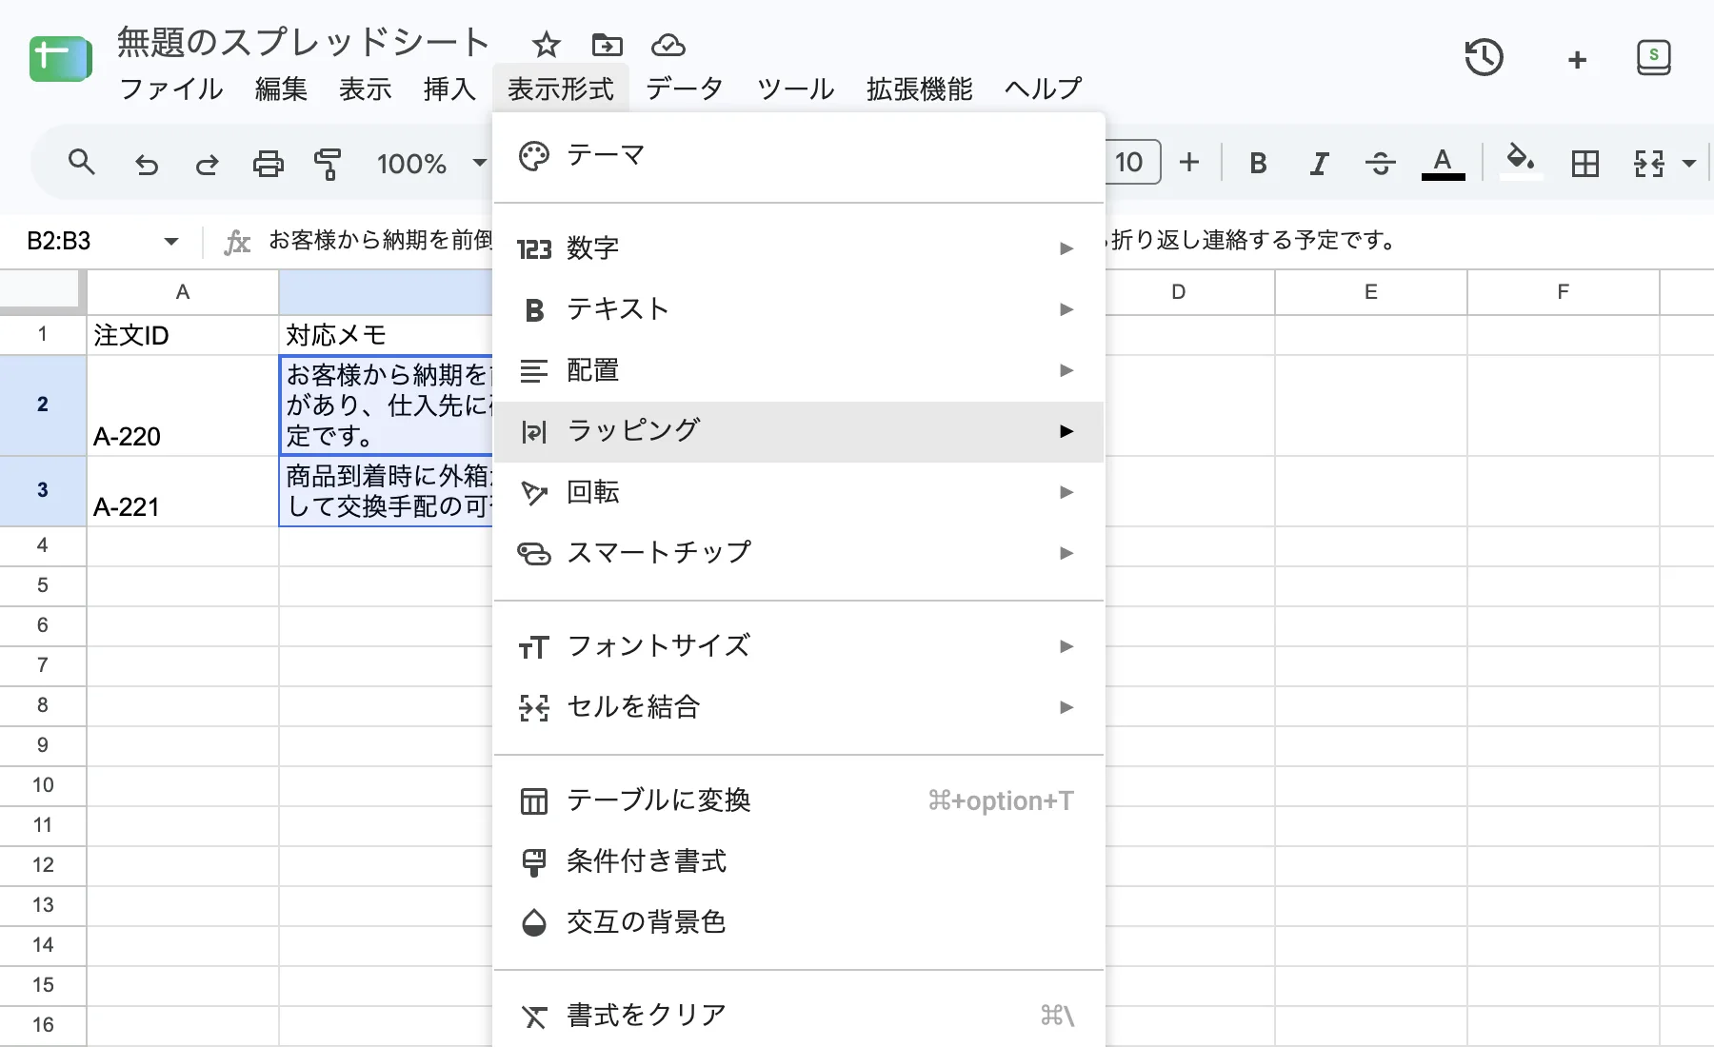
Task: Open the セルを結合 submenu
Action: click(798, 707)
